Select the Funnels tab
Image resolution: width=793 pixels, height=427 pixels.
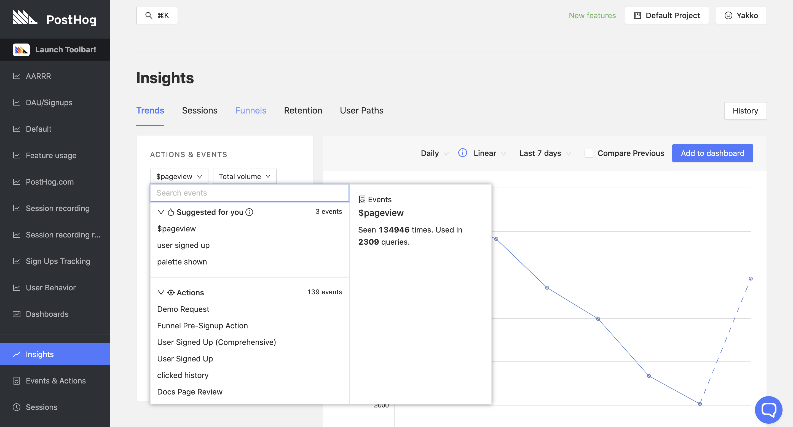(250, 110)
